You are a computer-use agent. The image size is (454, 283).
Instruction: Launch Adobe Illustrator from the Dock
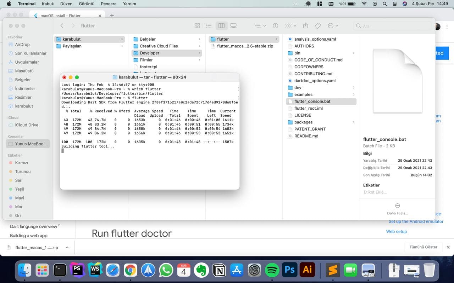[307, 270]
